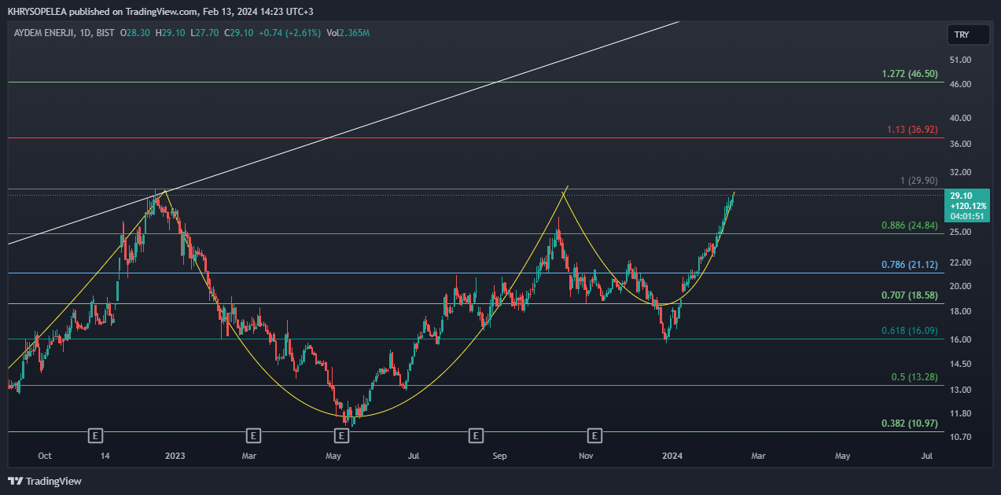Click the earnings E marker near Oct 14

tap(95, 434)
